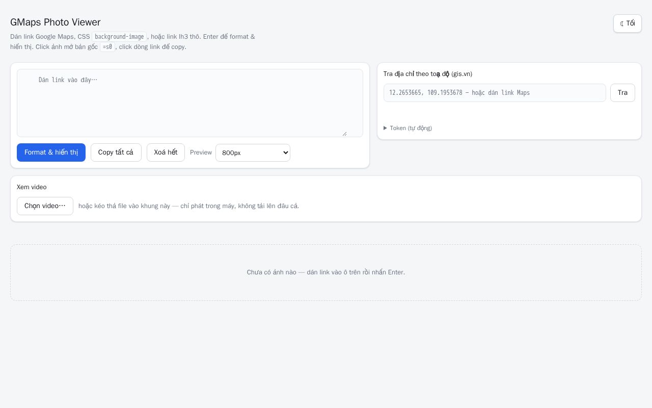Click Format & hiển thị button
The image size is (652, 408).
pyautogui.click(x=51, y=152)
